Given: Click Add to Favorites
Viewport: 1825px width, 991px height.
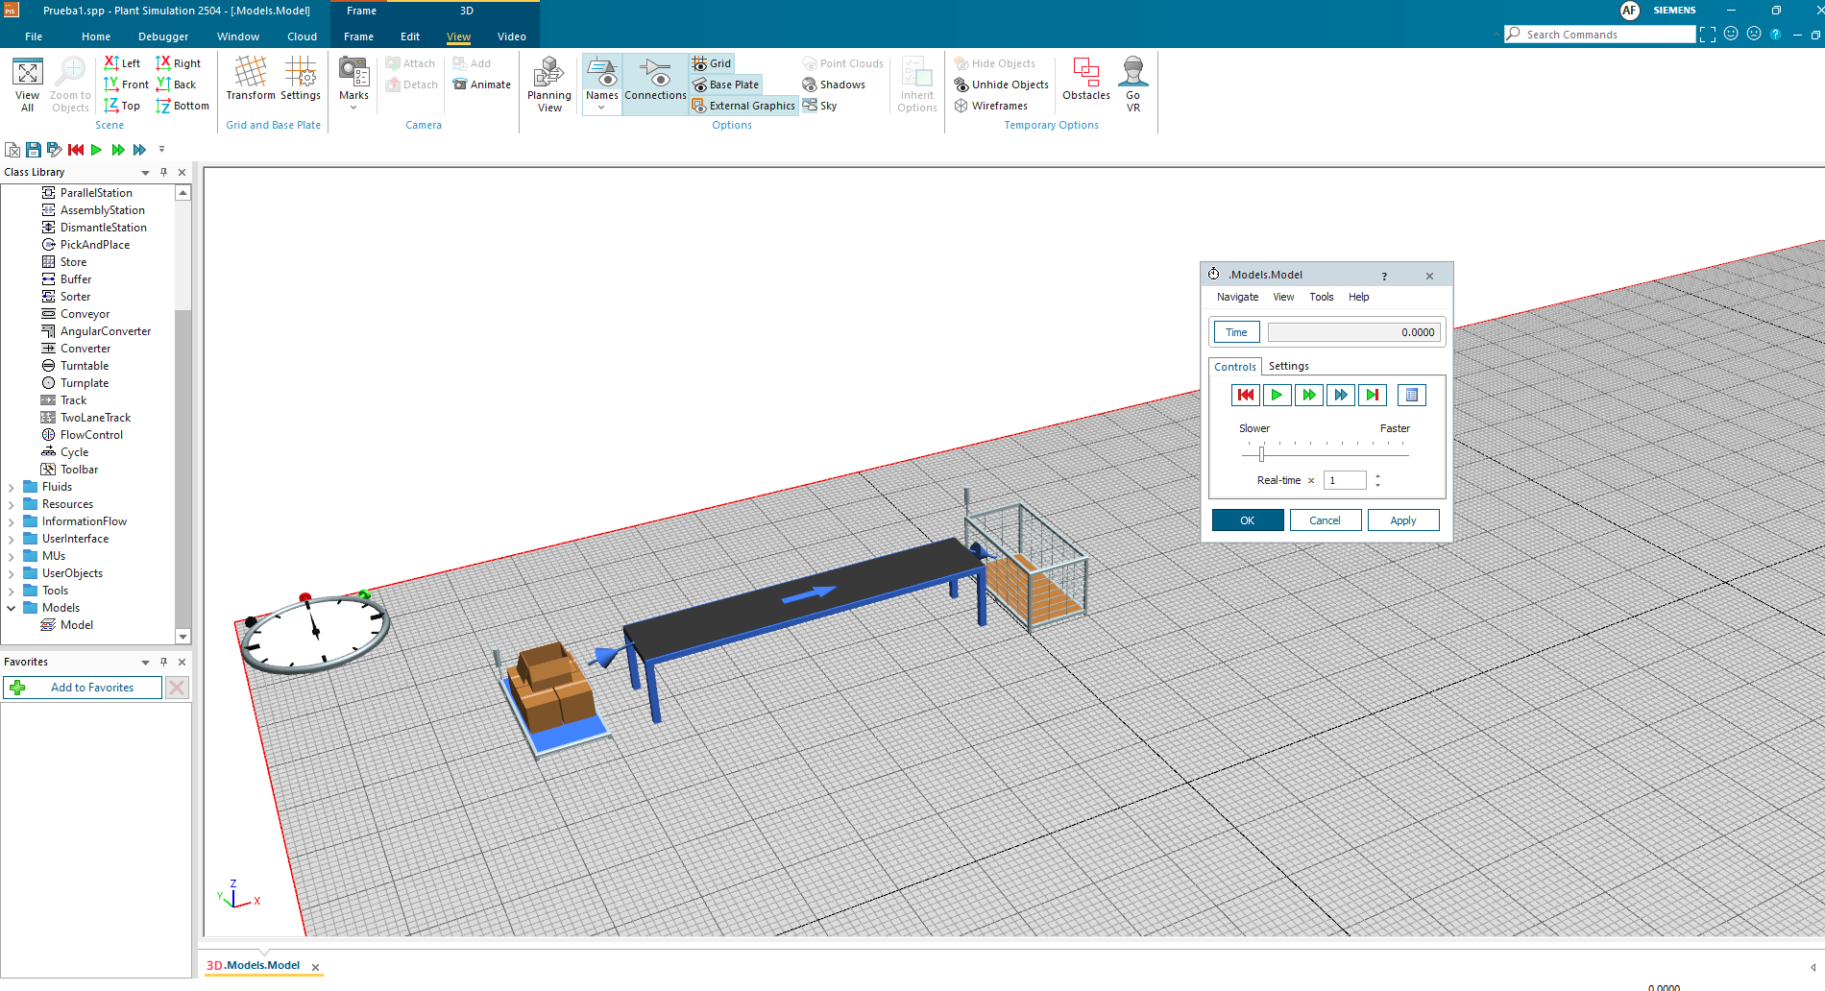Looking at the screenshot, I should pos(91,687).
